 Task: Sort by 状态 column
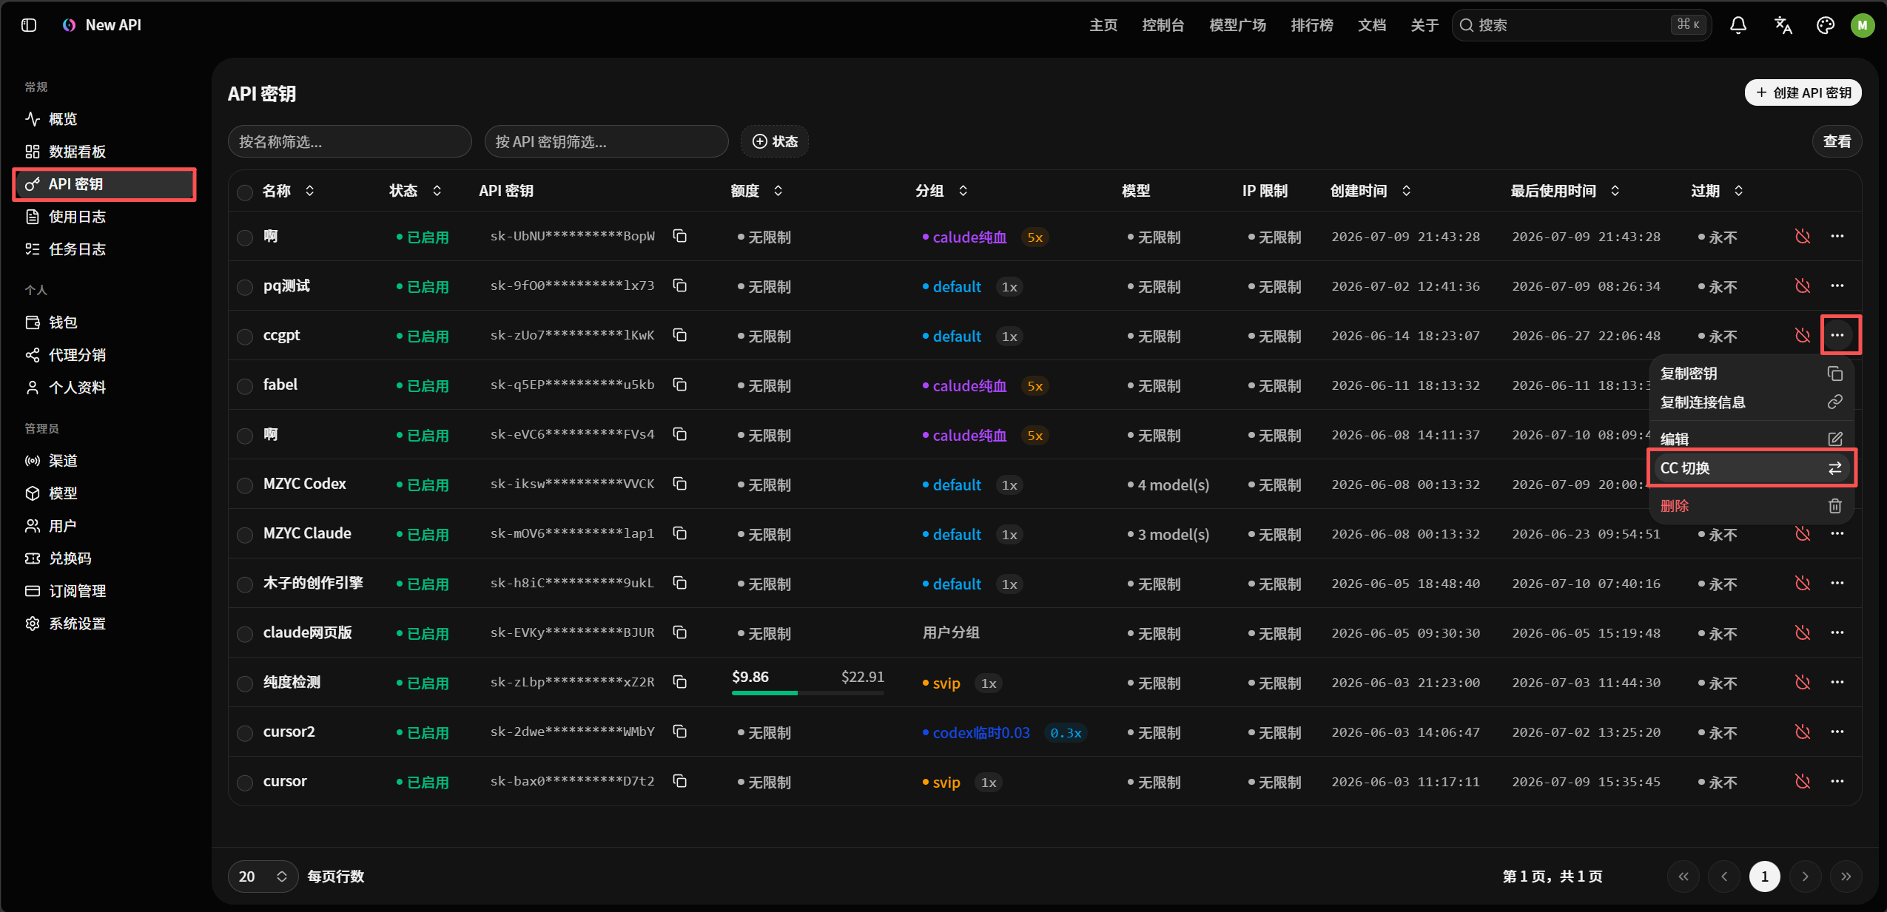(x=416, y=191)
